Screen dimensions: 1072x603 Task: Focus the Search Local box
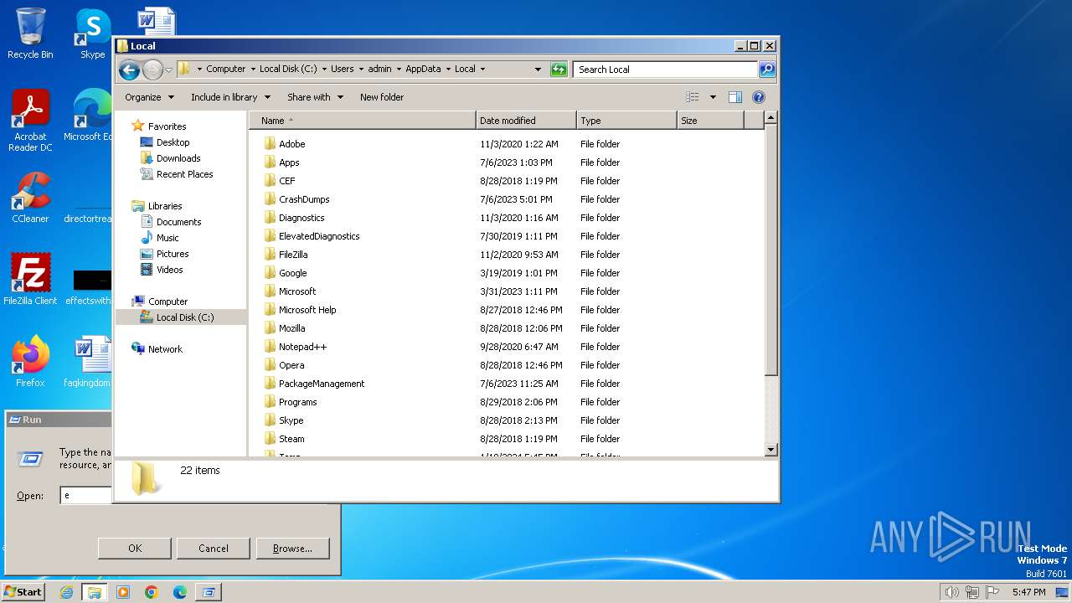[x=666, y=70]
